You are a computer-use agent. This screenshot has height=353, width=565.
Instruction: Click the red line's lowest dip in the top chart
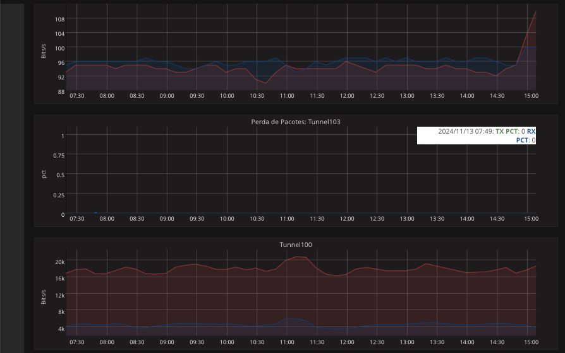tap(266, 83)
